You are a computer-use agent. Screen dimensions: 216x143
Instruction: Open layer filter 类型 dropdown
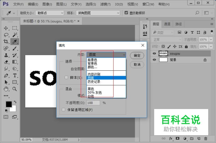[163, 32]
